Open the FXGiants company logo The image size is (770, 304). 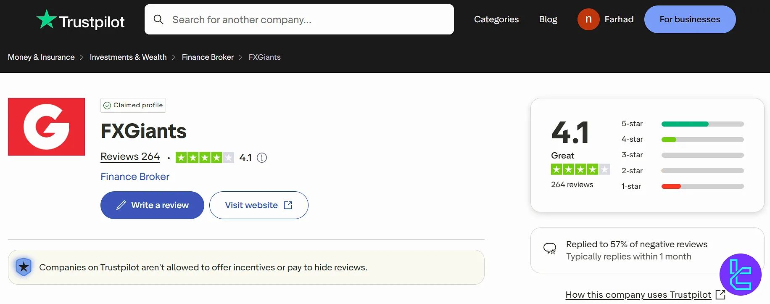[x=46, y=127]
